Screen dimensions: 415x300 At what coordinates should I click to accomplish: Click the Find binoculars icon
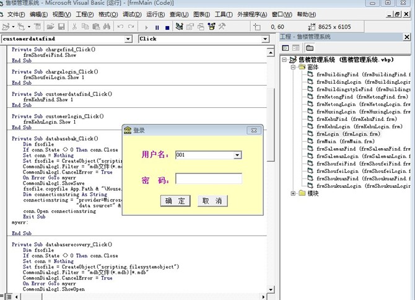tap(107, 27)
